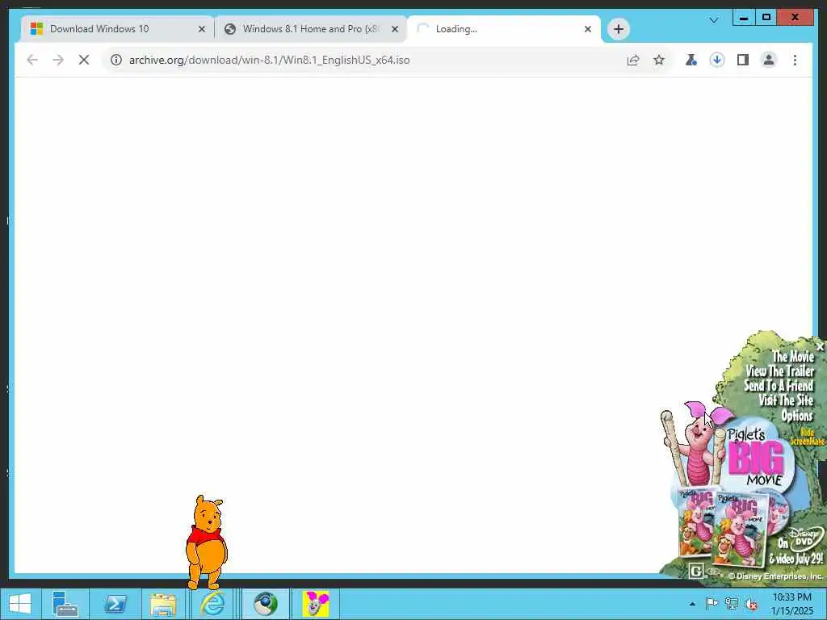Image resolution: width=827 pixels, height=620 pixels.
Task: Switch to the Windows 8.1 Home and Pro tab
Action: coord(310,29)
